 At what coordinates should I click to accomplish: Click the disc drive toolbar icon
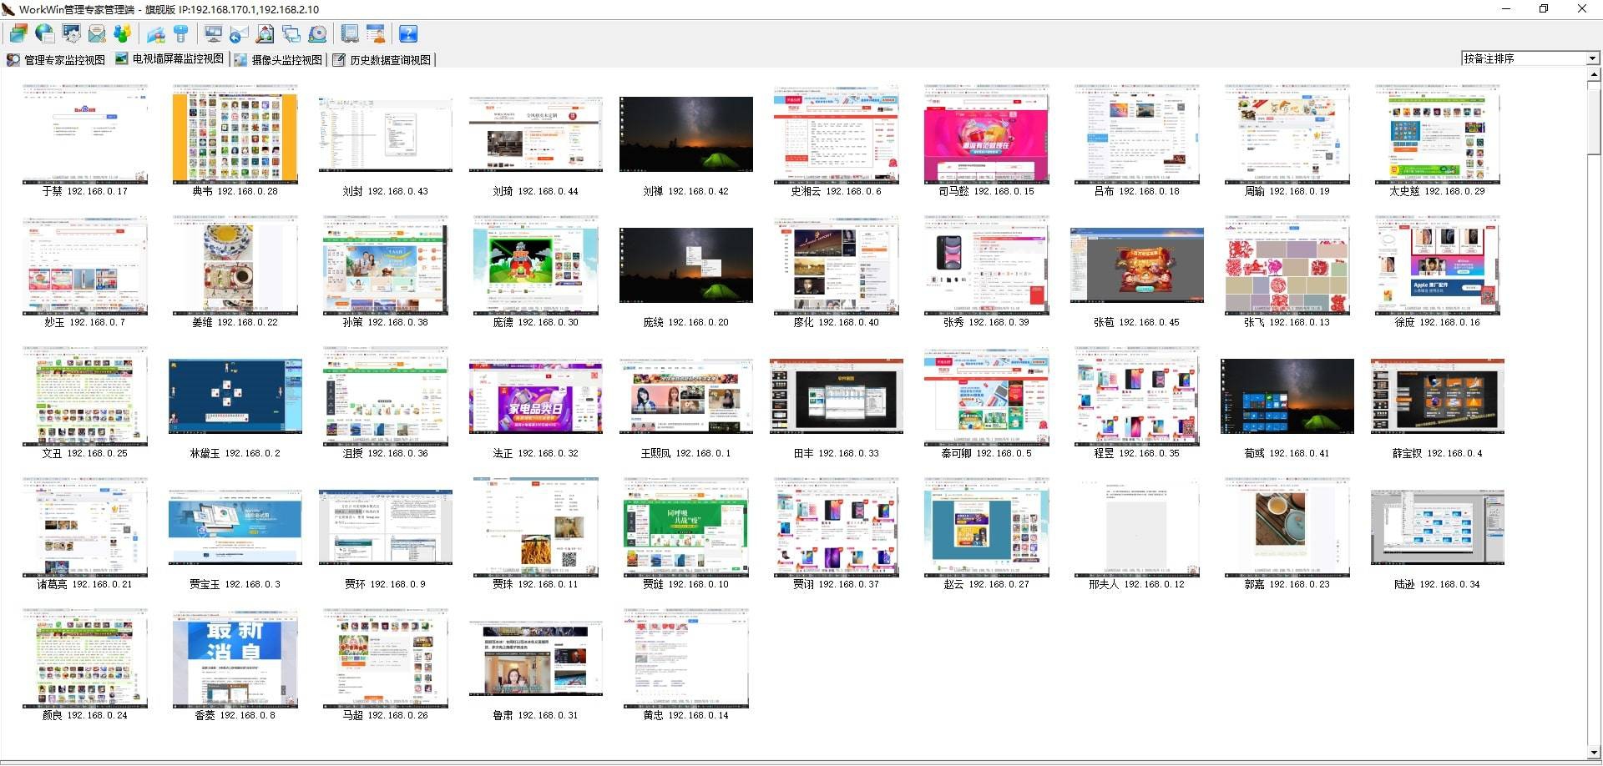317,33
